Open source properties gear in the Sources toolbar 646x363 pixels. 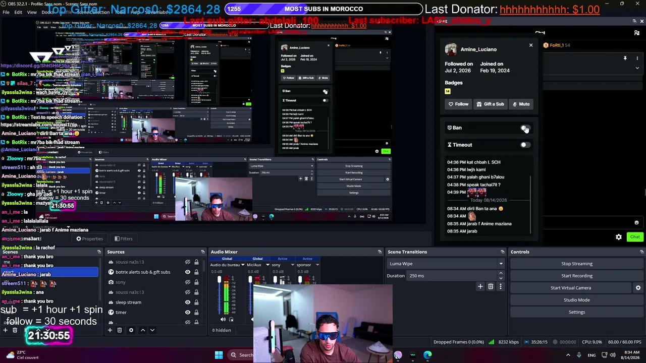click(131, 330)
